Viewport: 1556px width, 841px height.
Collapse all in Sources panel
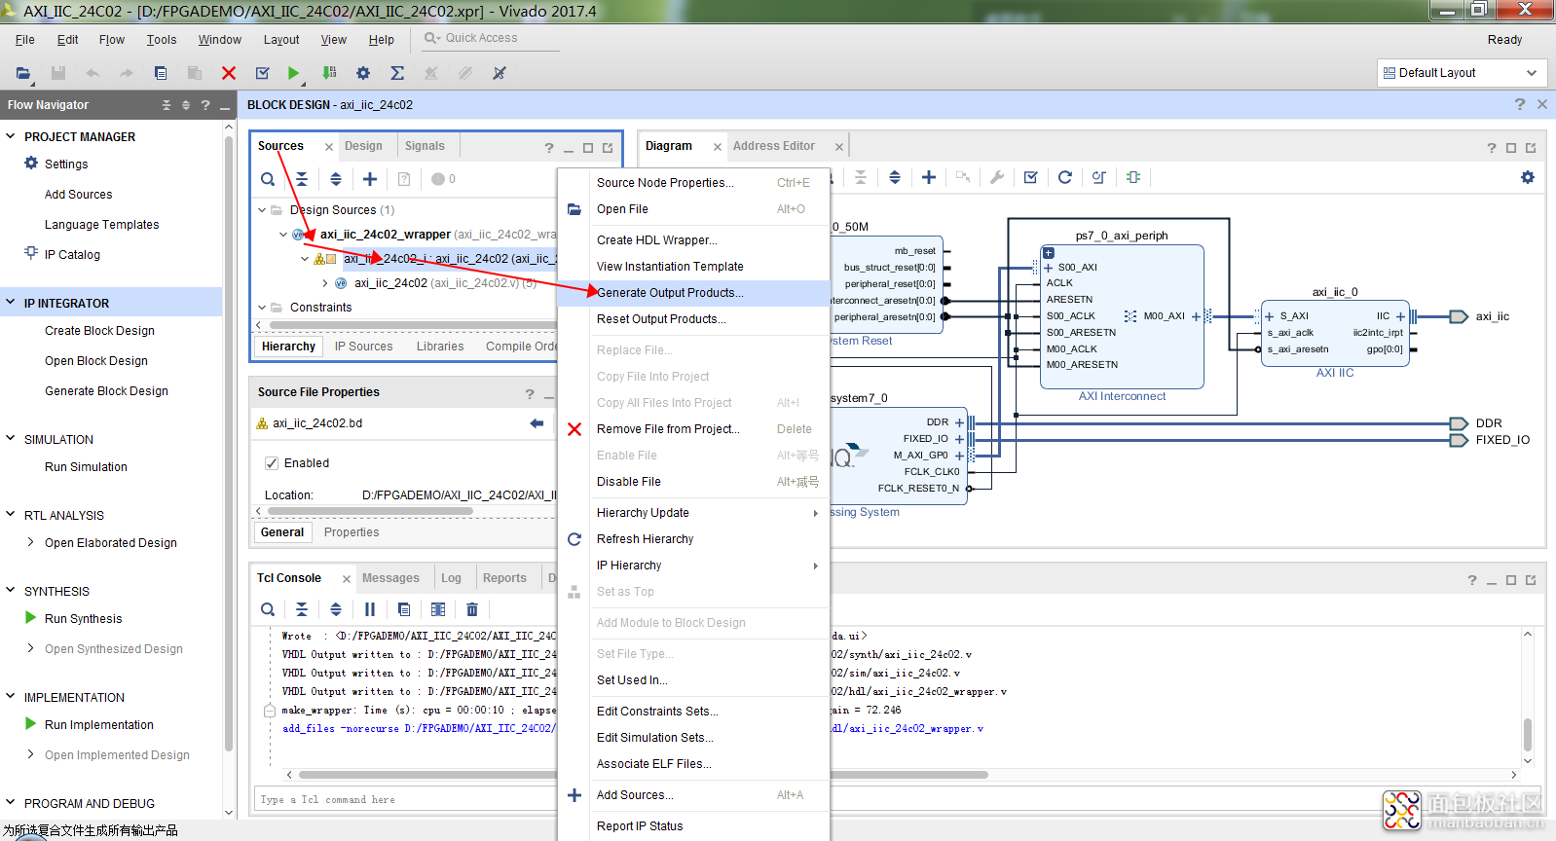pyautogui.click(x=302, y=179)
